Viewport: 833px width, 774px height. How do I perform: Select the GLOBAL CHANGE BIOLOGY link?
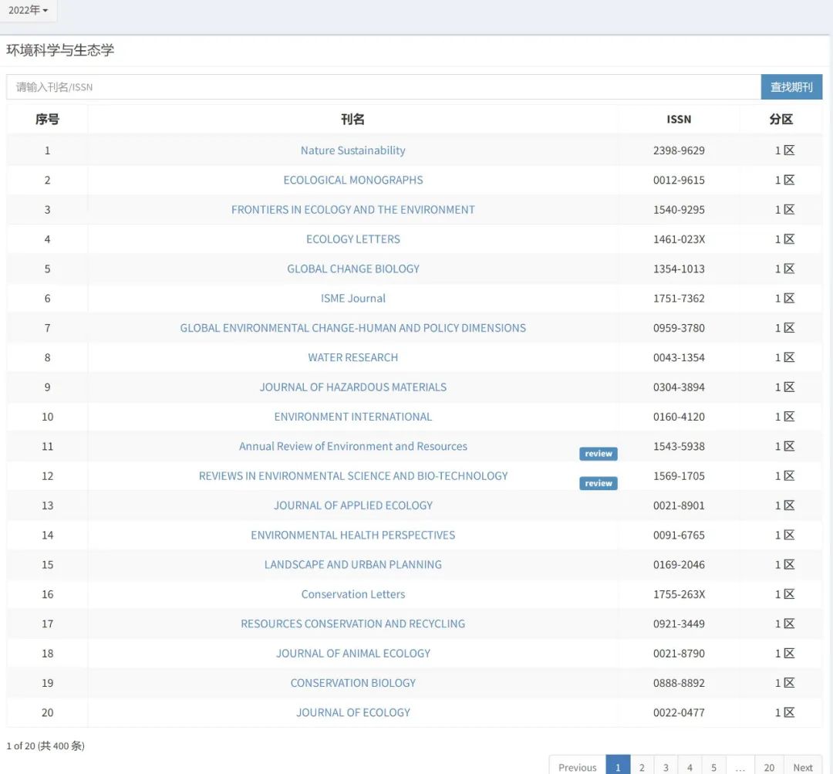click(352, 269)
